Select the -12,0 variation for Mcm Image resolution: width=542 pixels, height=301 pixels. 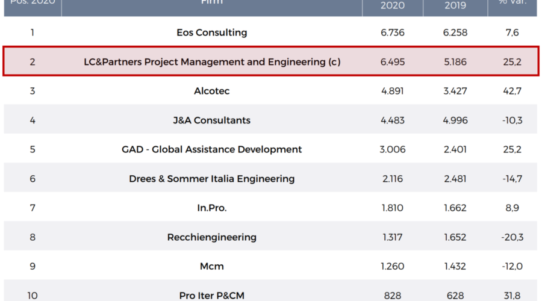tap(512, 266)
